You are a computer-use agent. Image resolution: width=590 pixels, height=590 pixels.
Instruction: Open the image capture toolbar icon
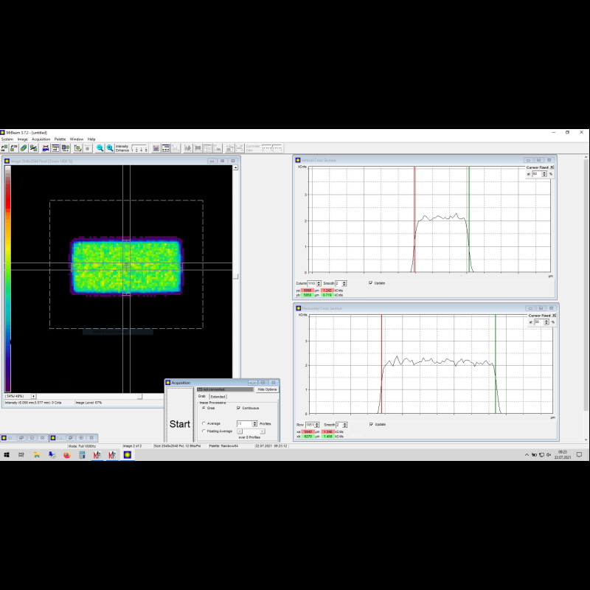pos(77,147)
